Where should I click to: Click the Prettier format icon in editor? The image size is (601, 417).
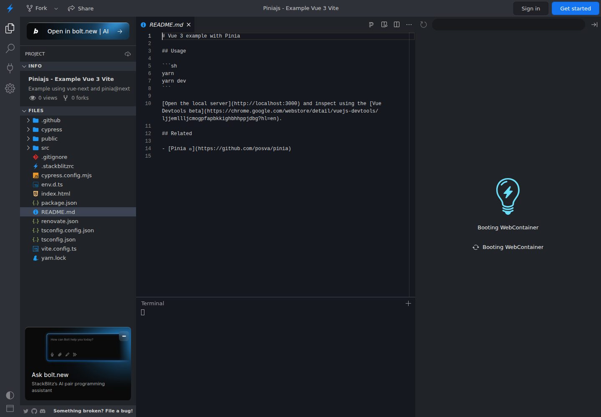pos(371,25)
